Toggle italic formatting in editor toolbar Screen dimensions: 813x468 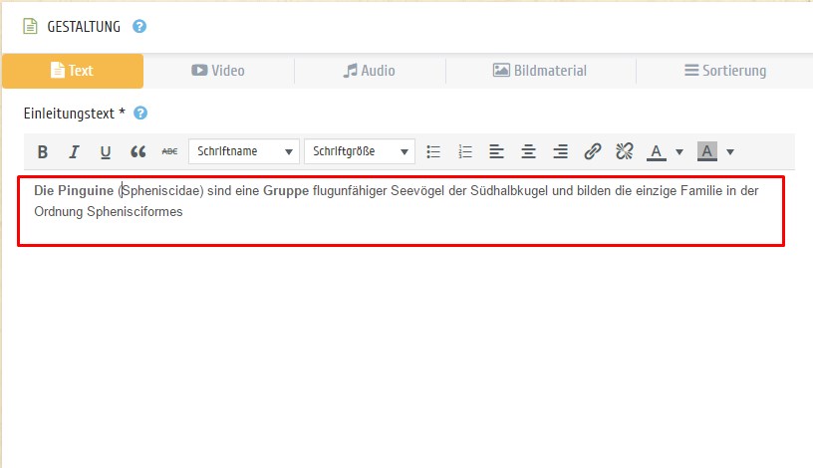(74, 152)
